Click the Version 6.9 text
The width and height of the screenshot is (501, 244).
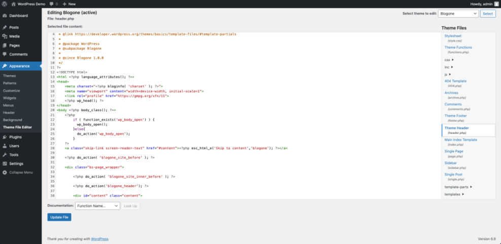click(487, 239)
